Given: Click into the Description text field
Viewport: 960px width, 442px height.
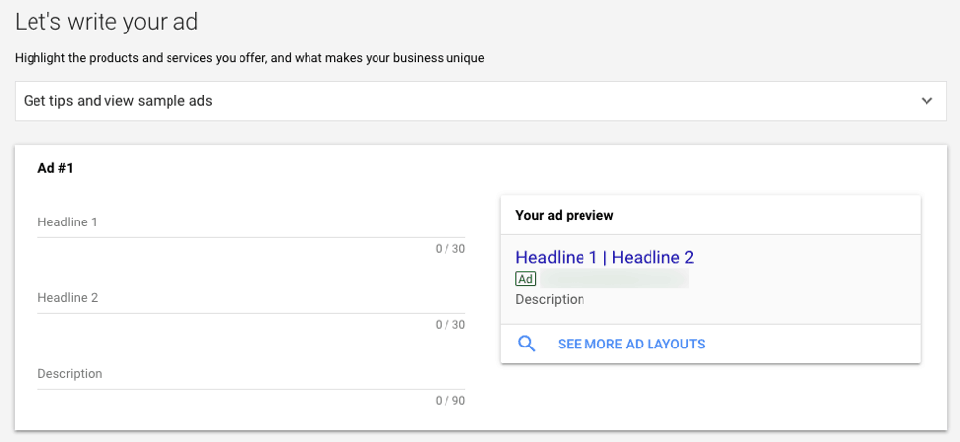Looking at the screenshot, I should (251, 375).
